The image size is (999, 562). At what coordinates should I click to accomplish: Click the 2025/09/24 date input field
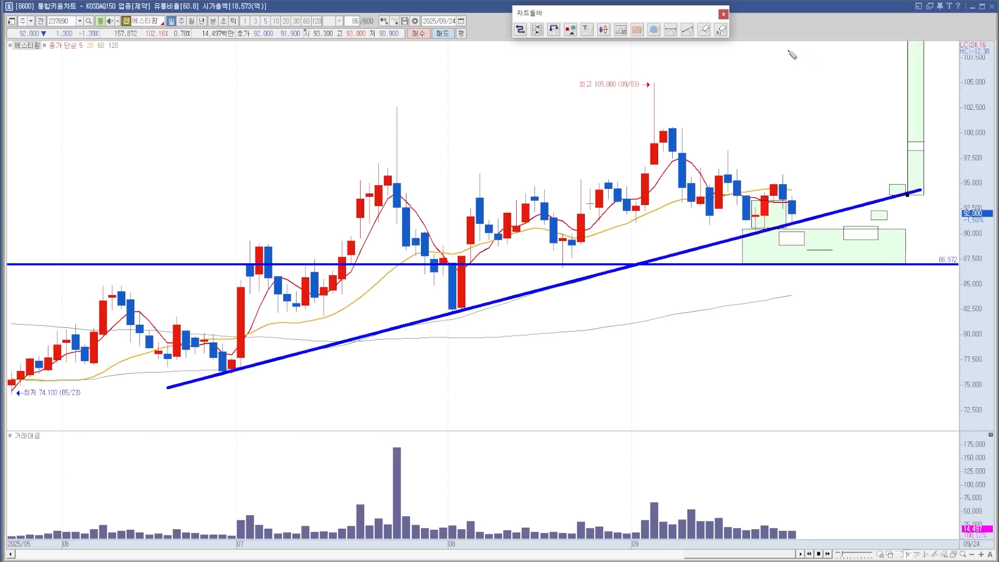tap(439, 21)
